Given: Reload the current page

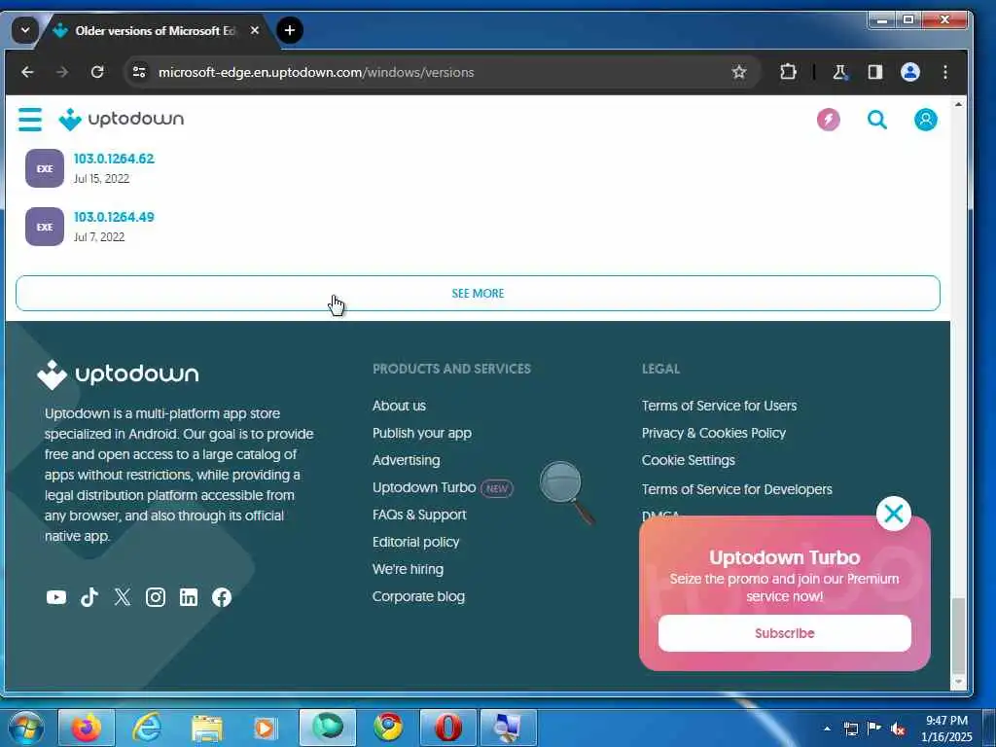Looking at the screenshot, I should [97, 72].
